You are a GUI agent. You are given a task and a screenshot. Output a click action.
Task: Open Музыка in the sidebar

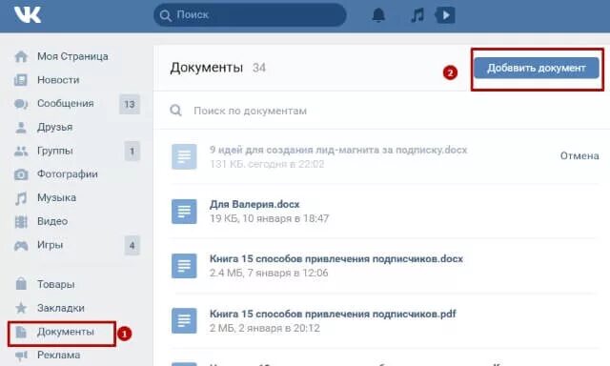click(x=57, y=198)
